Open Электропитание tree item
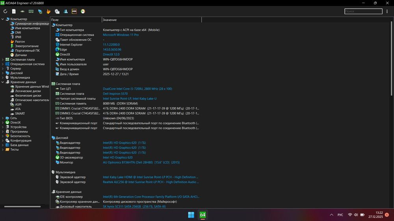The height and width of the screenshot is (221, 394). (x=24, y=46)
